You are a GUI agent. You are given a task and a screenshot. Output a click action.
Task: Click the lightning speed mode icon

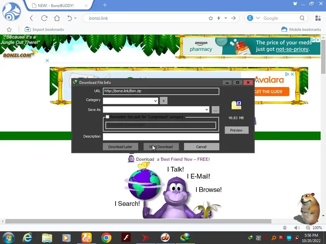click(x=219, y=18)
